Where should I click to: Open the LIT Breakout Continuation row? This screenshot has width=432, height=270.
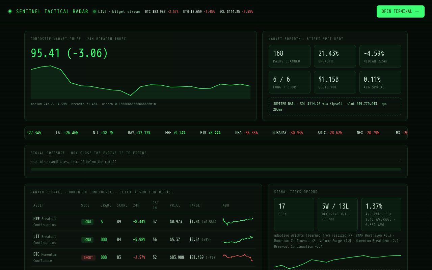pyautogui.click(x=143, y=240)
